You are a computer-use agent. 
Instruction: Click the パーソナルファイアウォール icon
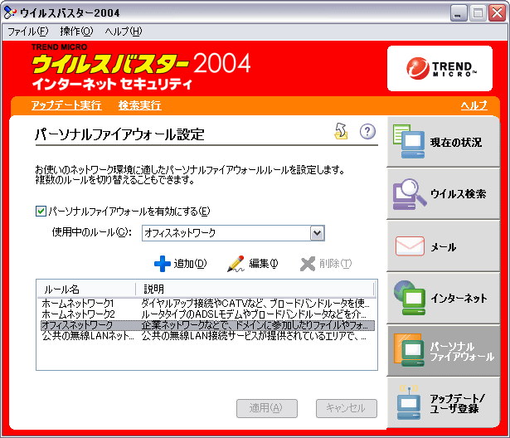[409, 350]
